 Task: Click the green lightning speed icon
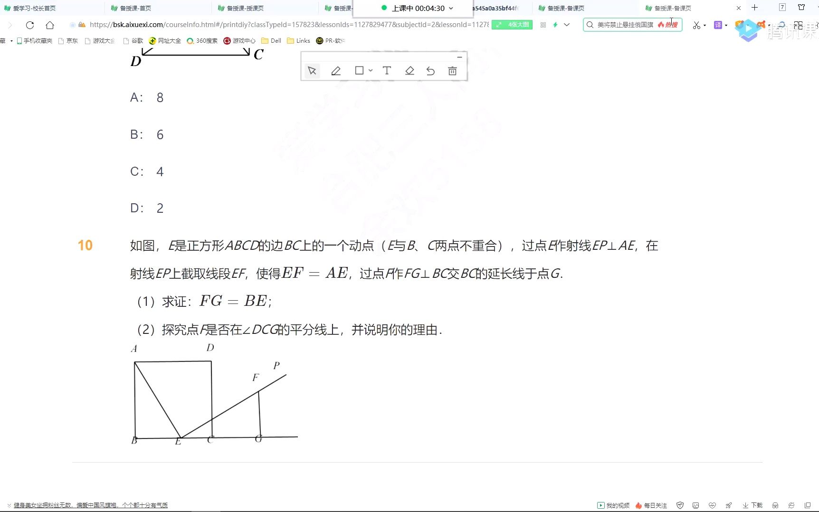(x=555, y=25)
